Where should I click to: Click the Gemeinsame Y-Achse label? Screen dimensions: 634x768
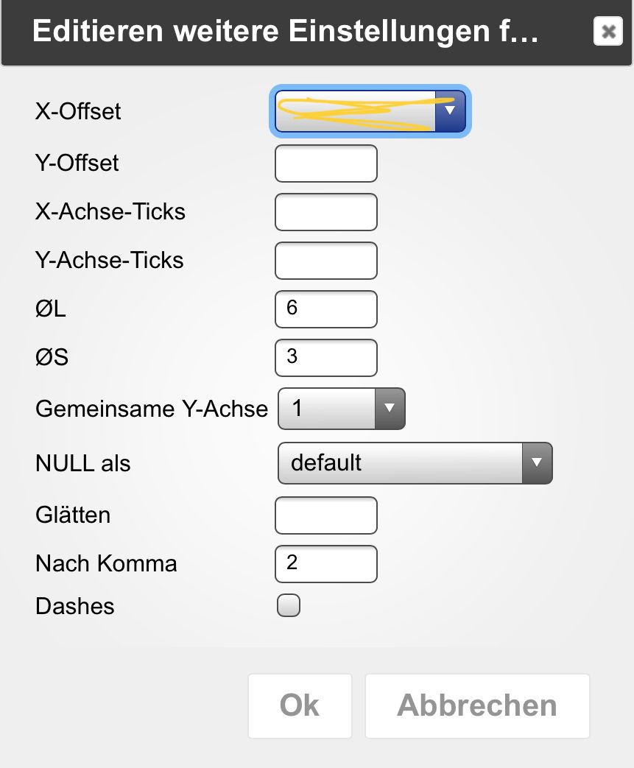[152, 409]
